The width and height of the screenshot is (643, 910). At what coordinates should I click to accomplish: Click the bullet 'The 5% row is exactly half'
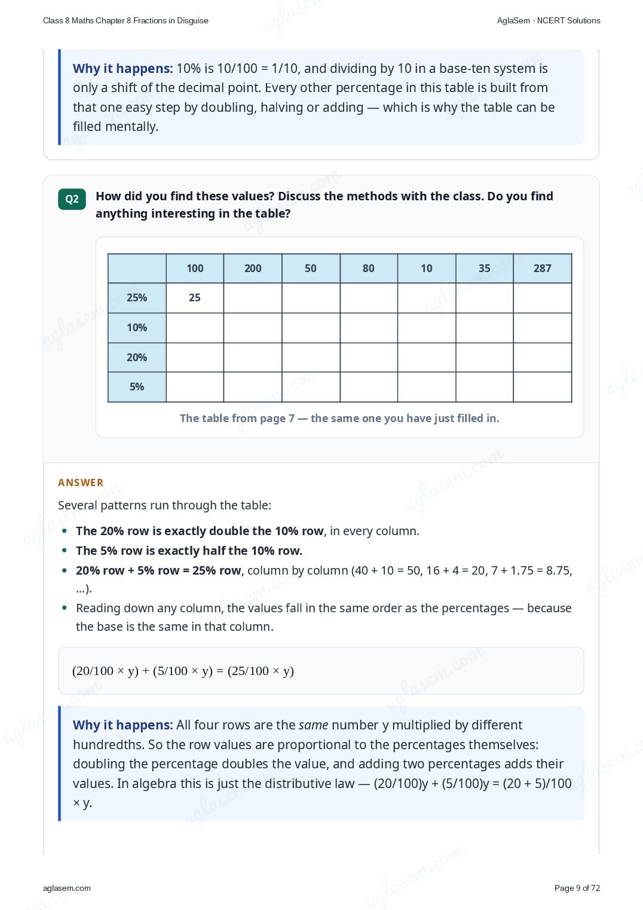(x=189, y=551)
